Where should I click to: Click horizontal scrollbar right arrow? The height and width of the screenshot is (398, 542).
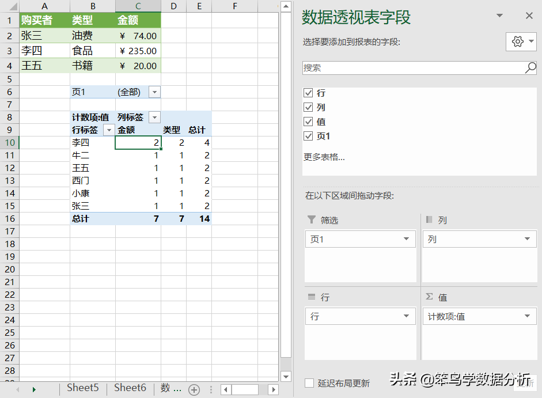click(x=274, y=390)
